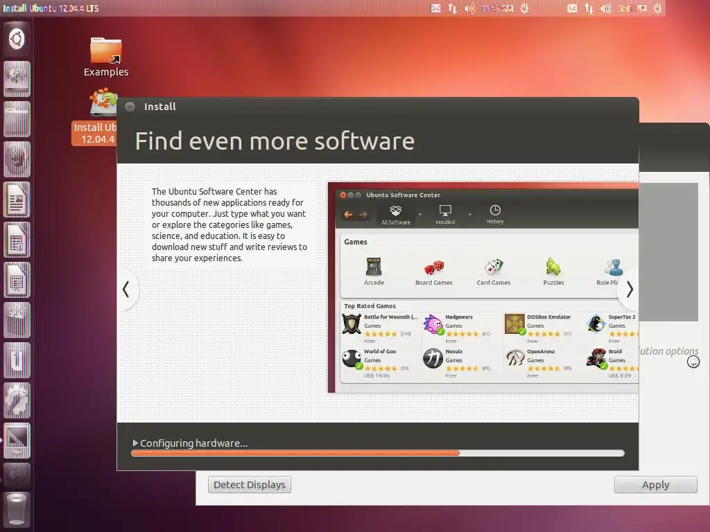Click the mail envelope beside the AM clock
Screen dimensions: 710x532
click(435, 8)
